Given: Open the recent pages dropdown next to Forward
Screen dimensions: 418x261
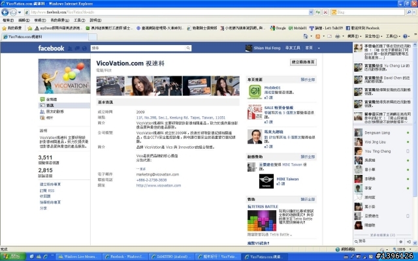Looking at the screenshot, I should (x=20, y=12).
